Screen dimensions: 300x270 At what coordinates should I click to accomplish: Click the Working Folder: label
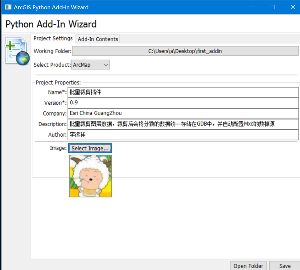click(52, 51)
